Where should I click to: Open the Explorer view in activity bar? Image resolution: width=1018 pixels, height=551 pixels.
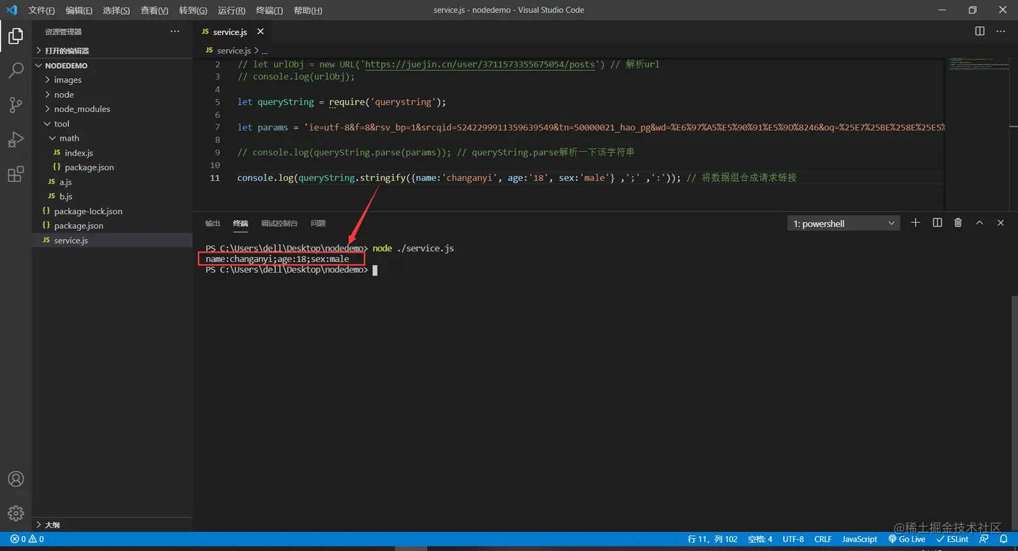[x=15, y=36]
